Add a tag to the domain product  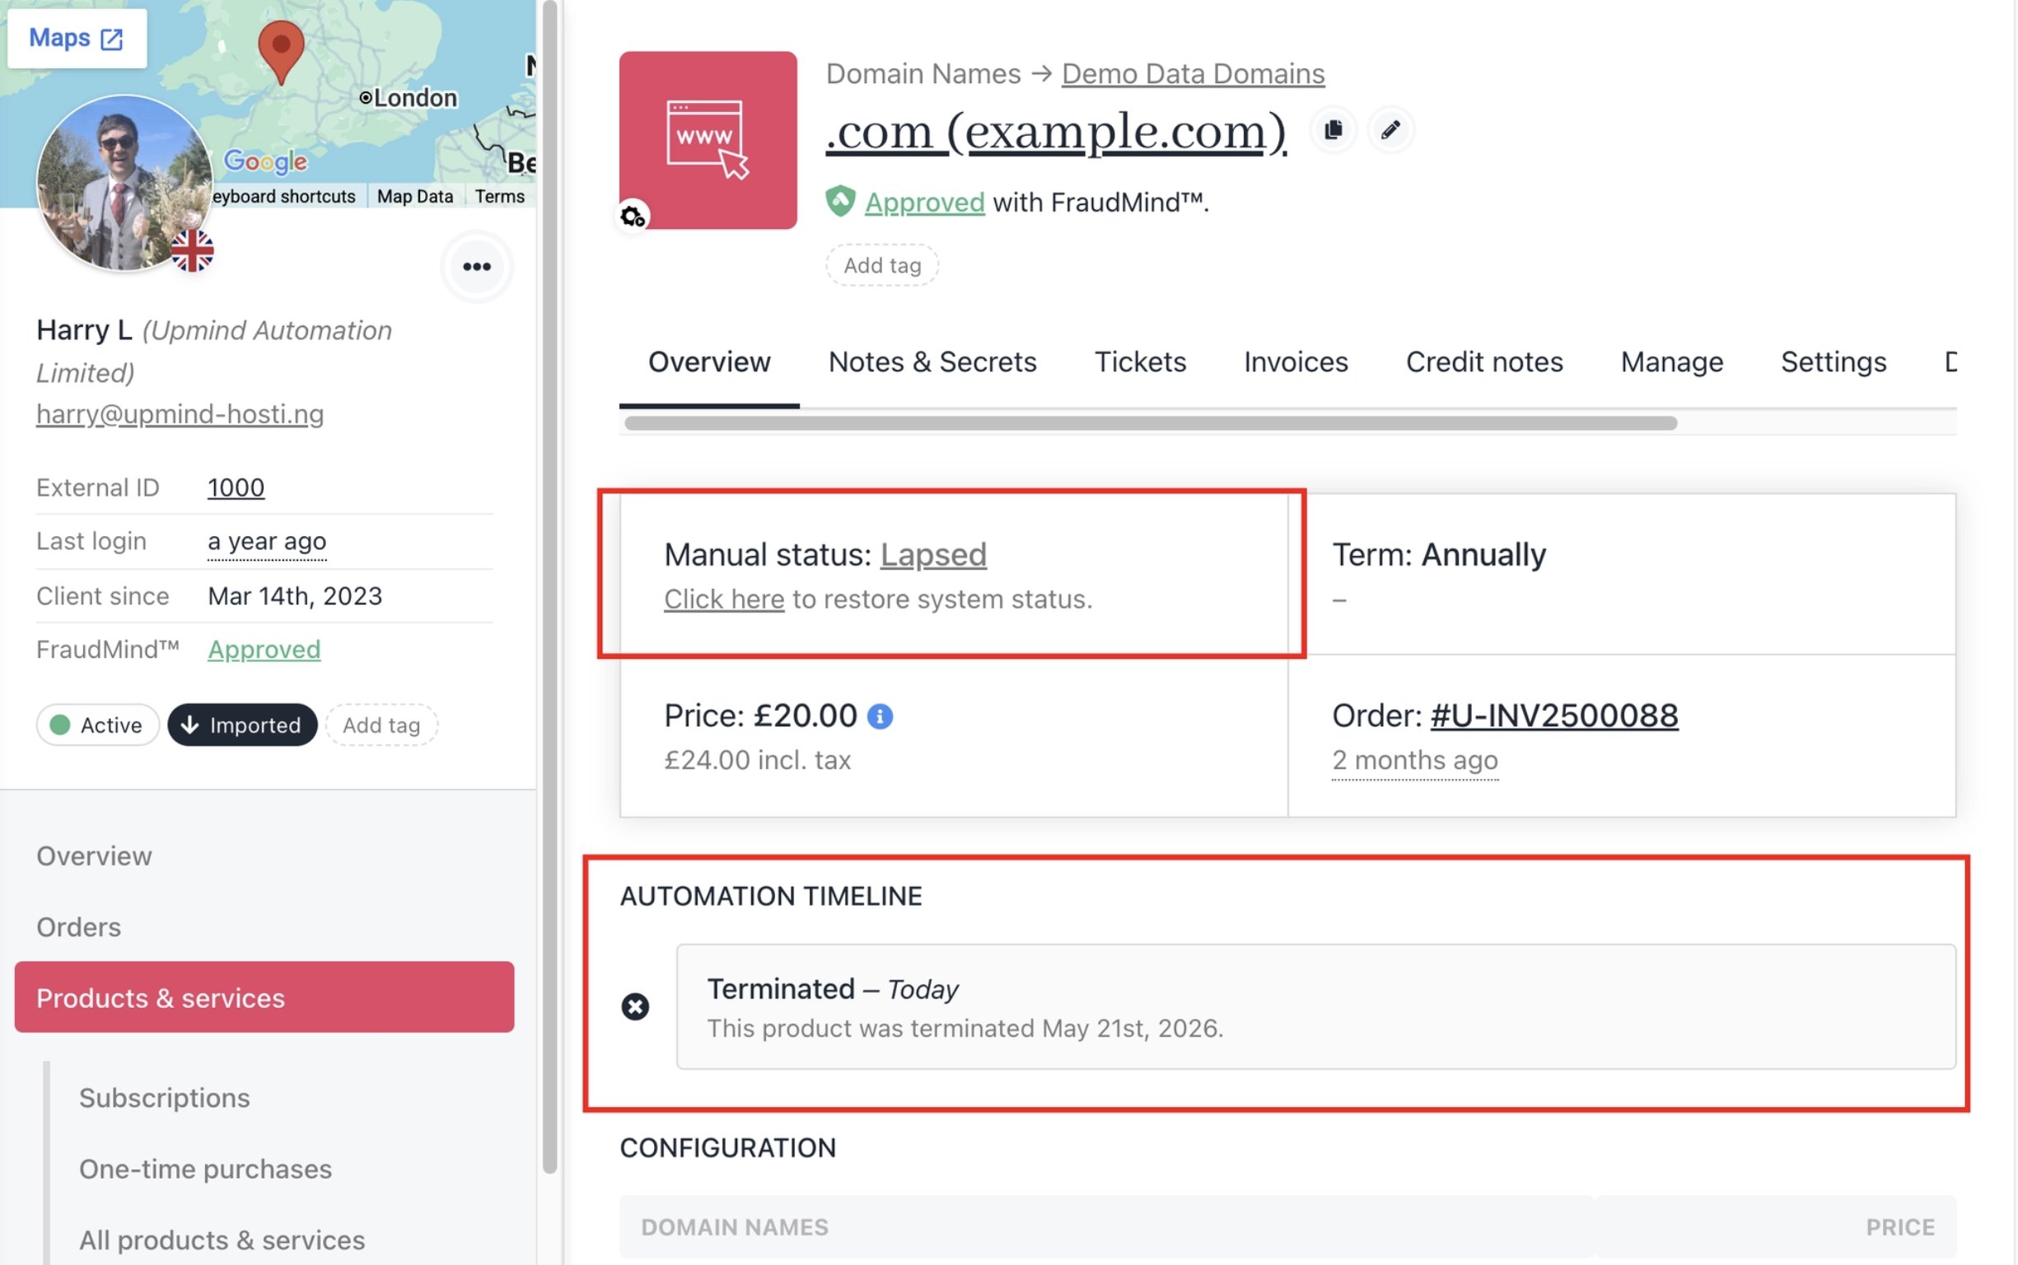tap(882, 265)
